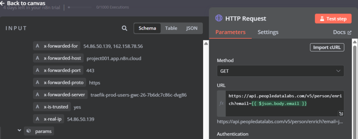Click the input panel scrollbar up arrow
The height and width of the screenshot is (139, 358).
(x=206, y=43)
